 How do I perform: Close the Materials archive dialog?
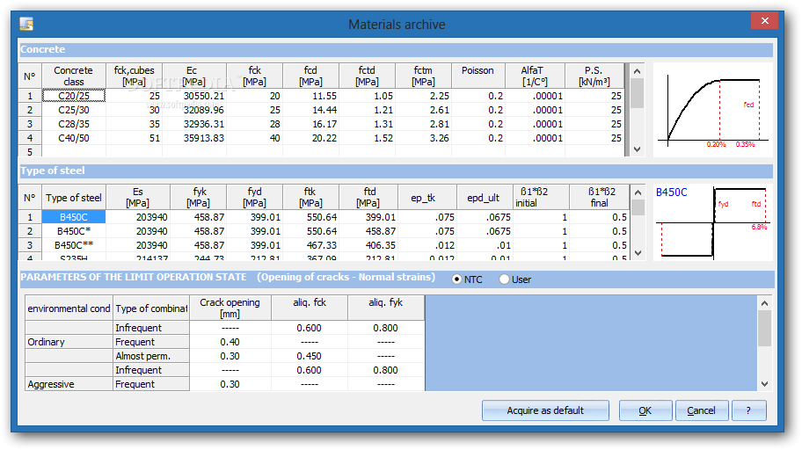765,20
